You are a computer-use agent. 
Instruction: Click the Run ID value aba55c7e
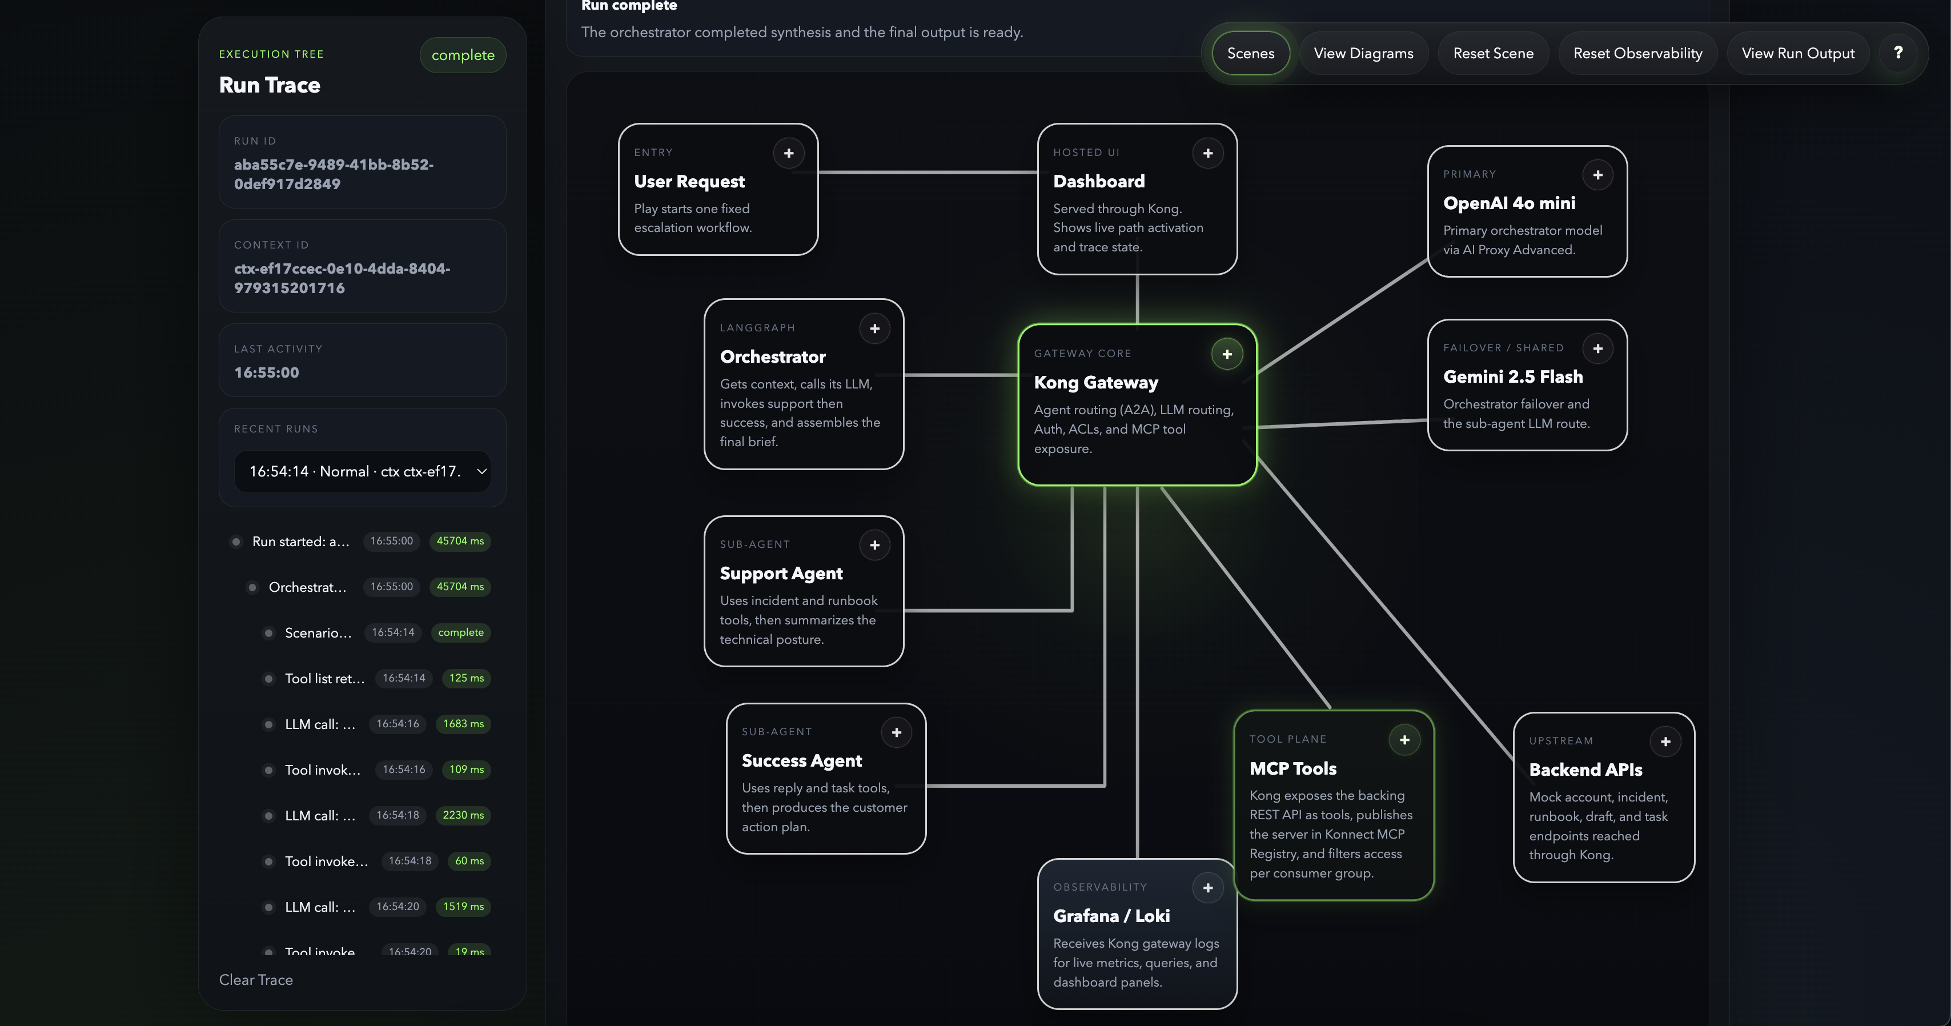pos(334,174)
